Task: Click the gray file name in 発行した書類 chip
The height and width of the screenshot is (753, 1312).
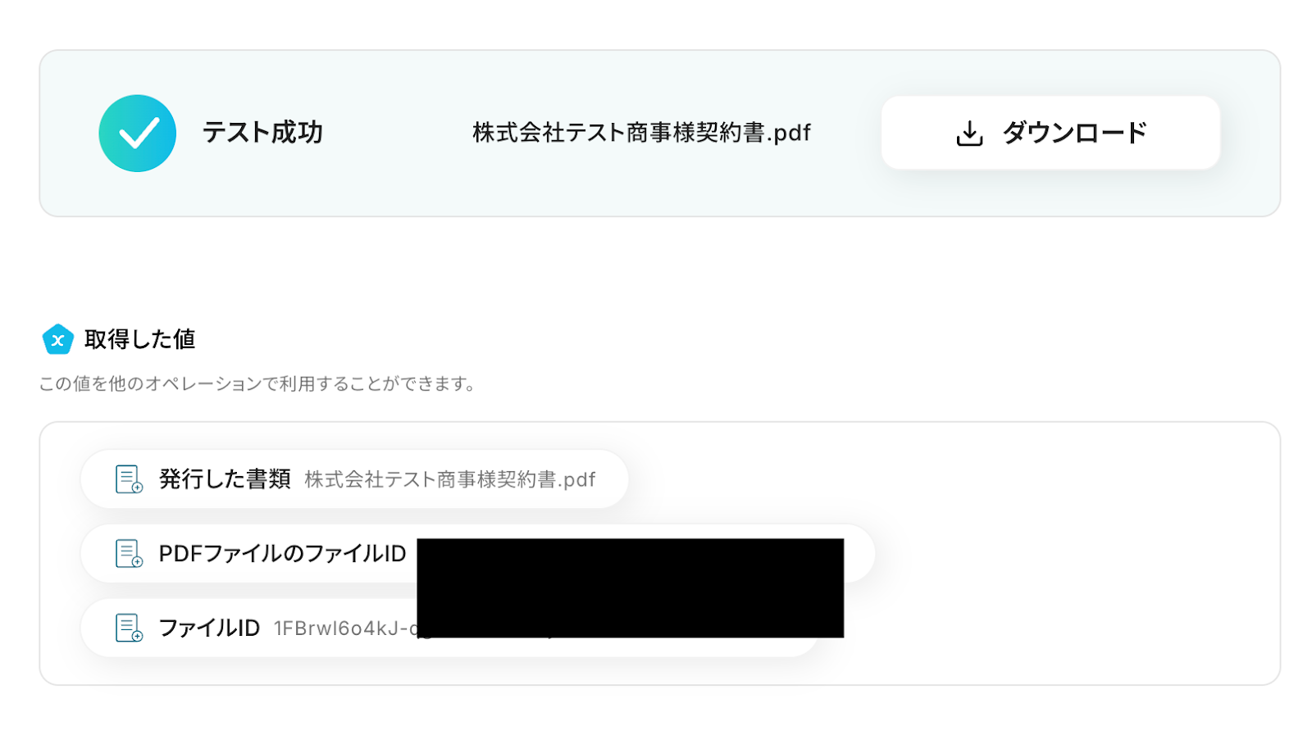Action: 449,479
